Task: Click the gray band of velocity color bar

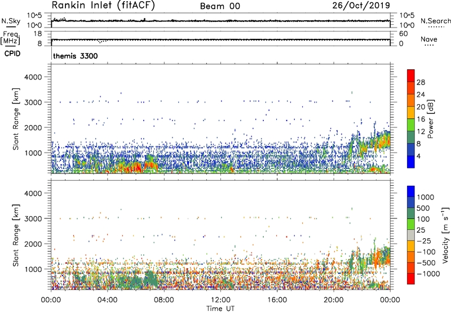Action: pos(411,235)
